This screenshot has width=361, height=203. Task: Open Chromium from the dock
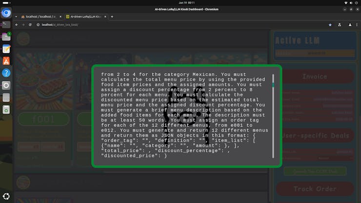[x=6, y=13]
